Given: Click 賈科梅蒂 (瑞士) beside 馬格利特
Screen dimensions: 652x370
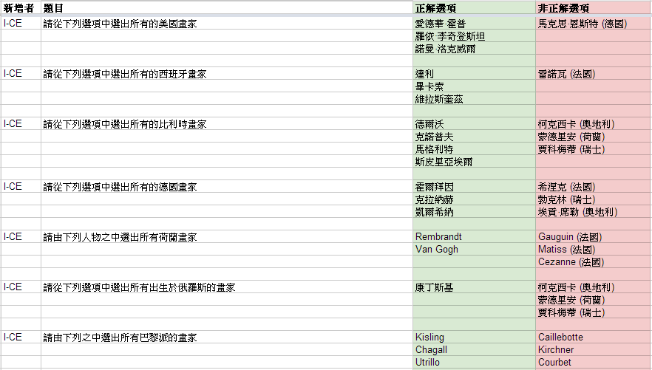Looking at the screenshot, I should [594, 149].
